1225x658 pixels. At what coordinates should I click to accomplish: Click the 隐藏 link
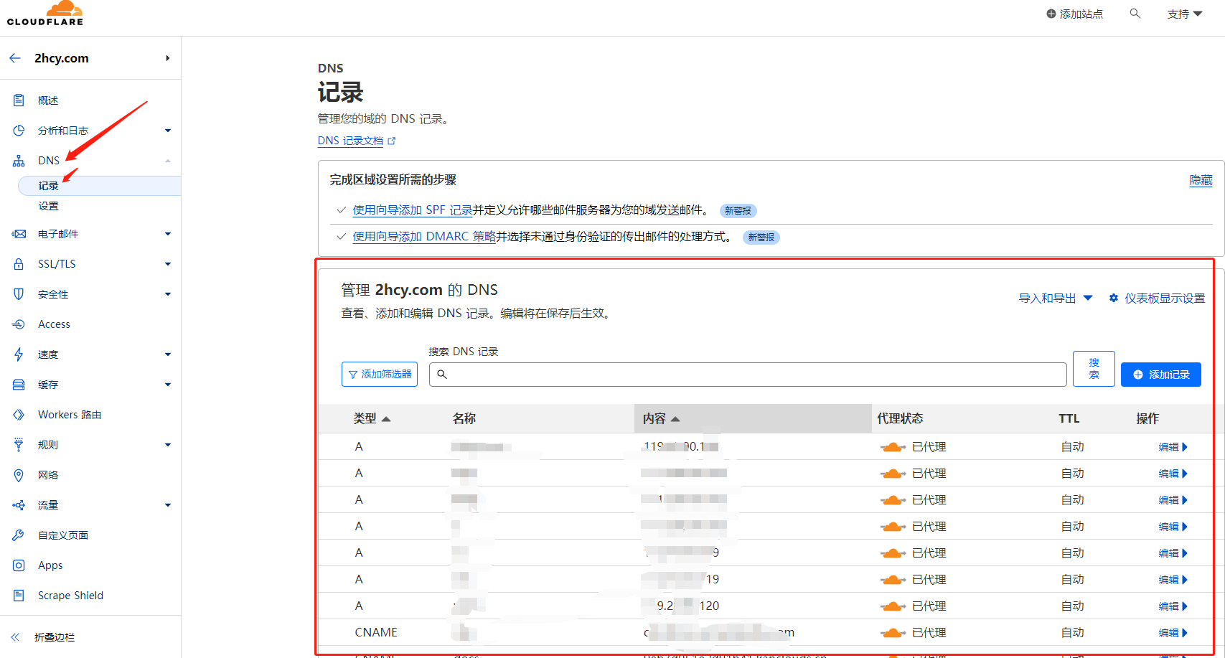pyautogui.click(x=1201, y=180)
